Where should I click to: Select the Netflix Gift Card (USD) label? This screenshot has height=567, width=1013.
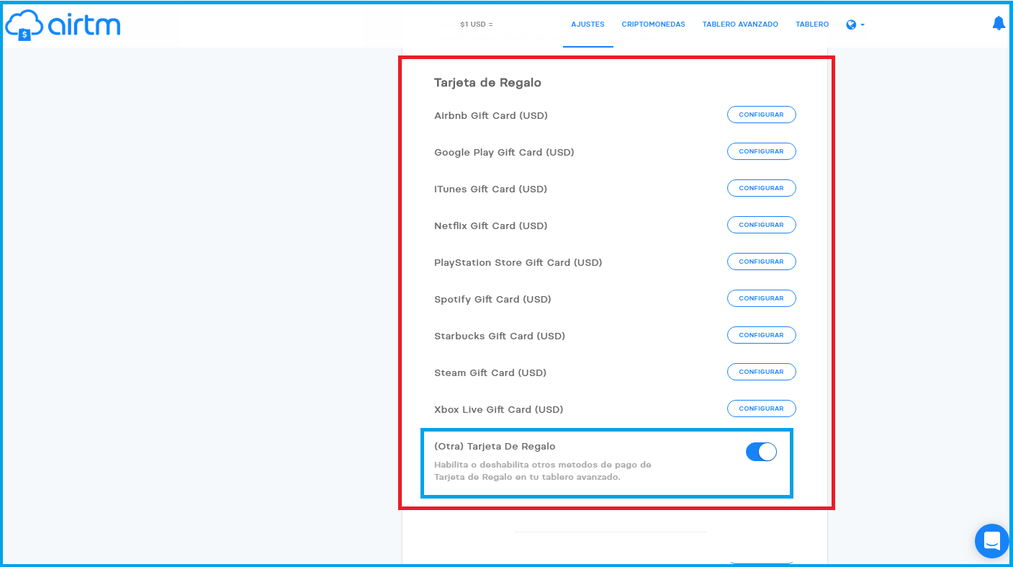[x=491, y=226]
